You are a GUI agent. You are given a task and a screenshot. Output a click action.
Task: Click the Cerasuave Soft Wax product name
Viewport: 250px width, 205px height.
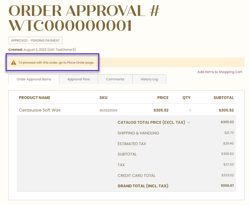coord(40,110)
